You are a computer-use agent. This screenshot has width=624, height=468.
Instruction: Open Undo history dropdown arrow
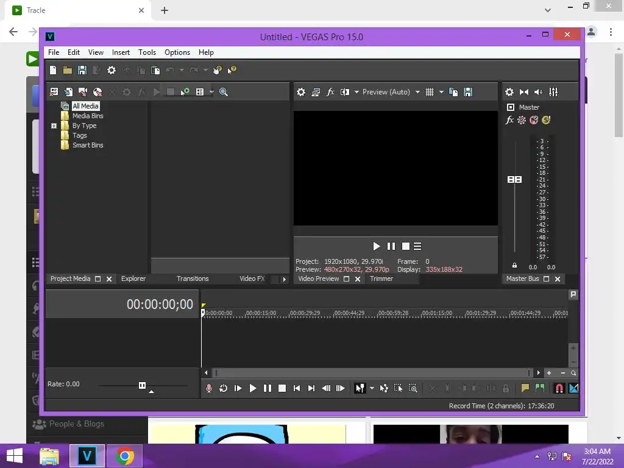(x=182, y=71)
